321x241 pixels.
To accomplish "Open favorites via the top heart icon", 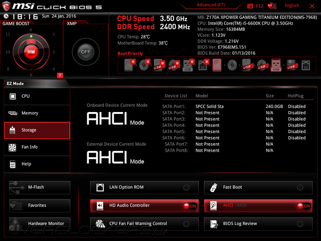I will click(272, 6).
